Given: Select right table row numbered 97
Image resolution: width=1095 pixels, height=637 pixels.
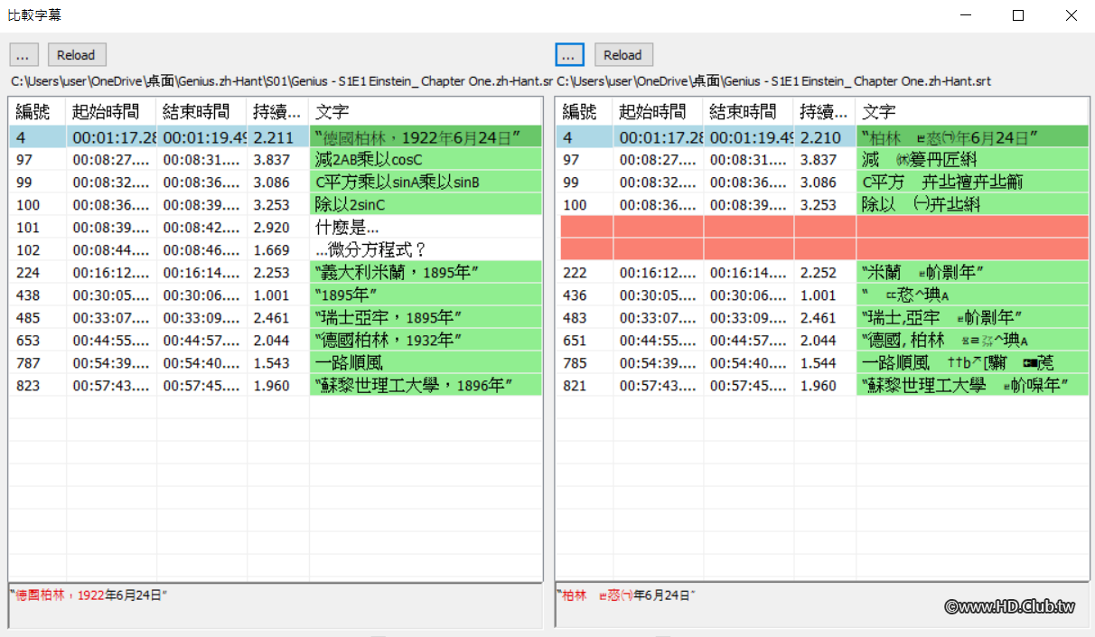Looking at the screenshot, I should (x=822, y=160).
